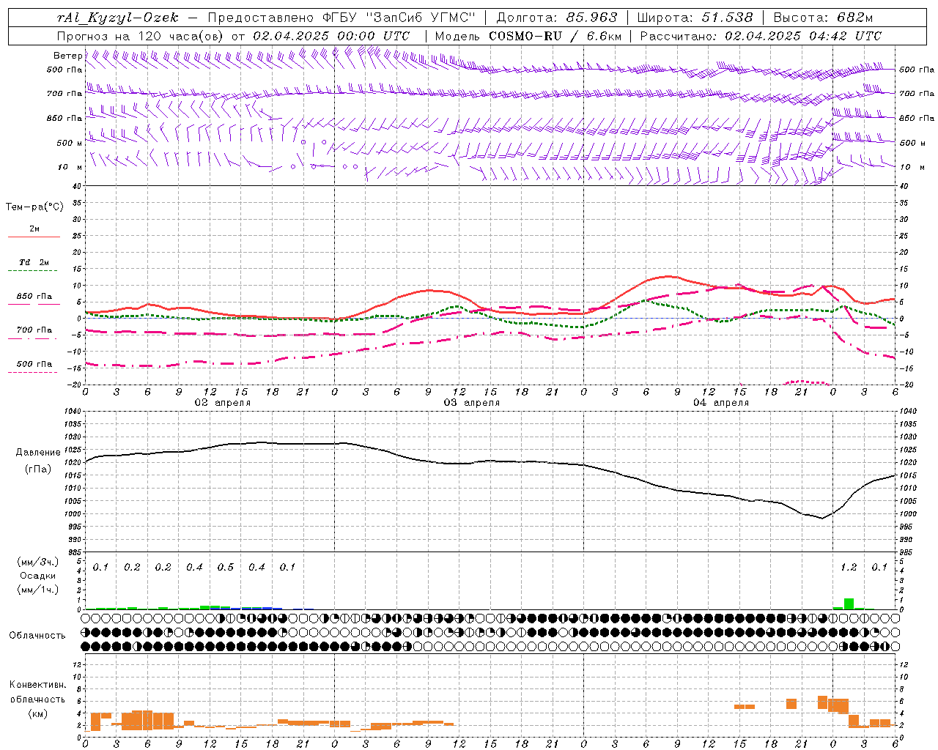
Task: Click the (гПа) unit label under Давление
Action: click(38, 469)
